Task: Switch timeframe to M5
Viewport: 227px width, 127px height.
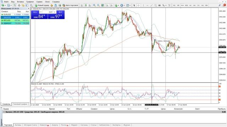Action: click(178, 5)
